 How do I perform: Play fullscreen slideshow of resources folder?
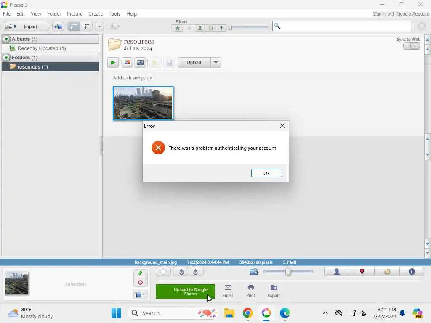(113, 63)
